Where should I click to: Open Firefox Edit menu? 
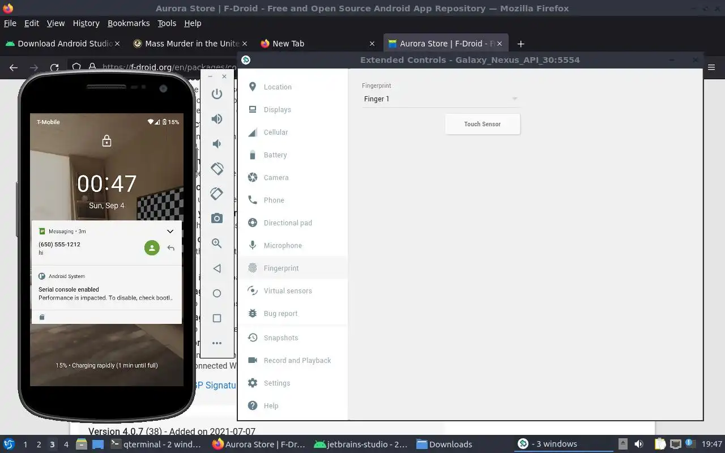click(x=32, y=23)
